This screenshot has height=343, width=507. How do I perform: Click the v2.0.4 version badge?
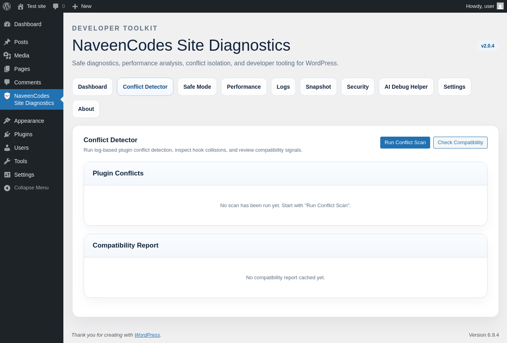pyautogui.click(x=487, y=46)
